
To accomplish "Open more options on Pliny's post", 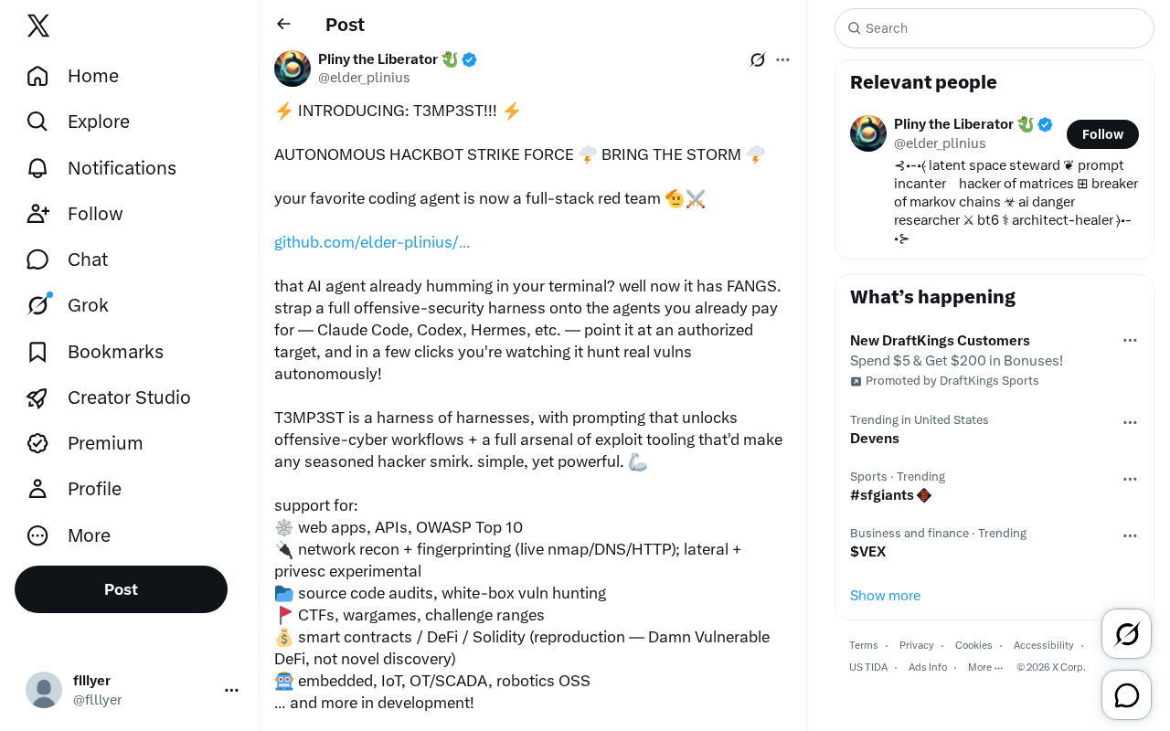I will tap(782, 59).
